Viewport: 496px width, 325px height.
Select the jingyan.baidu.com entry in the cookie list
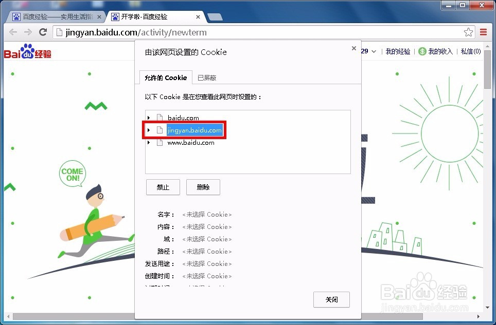[194, 130]
